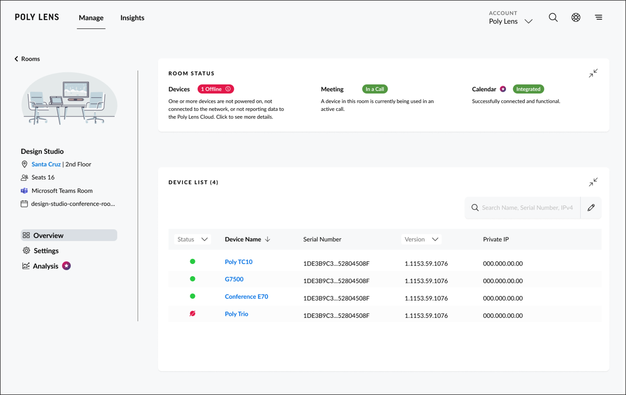Click the 1 Offline badge under Devices

(216, 89)
